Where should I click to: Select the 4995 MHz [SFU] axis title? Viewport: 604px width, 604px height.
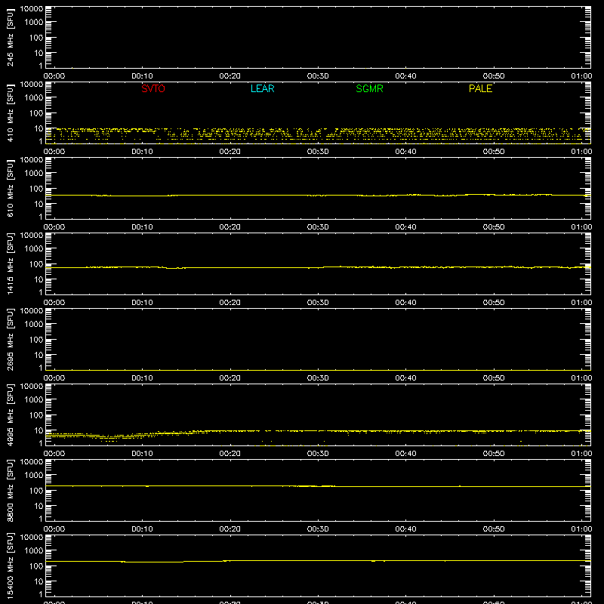[x=10, y=415]
